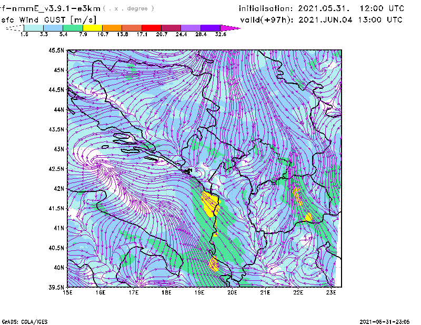Click the dashed white below-1.6 legend tip
Viewport: 421px width, 325px height.
[x=15, y=28]
